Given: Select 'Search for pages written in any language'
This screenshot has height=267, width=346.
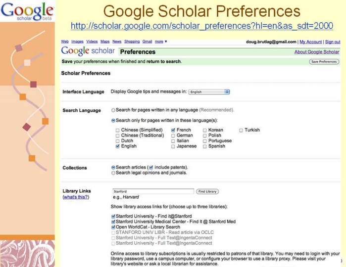Looking at the screenshot, I should (x=113, y=110).
